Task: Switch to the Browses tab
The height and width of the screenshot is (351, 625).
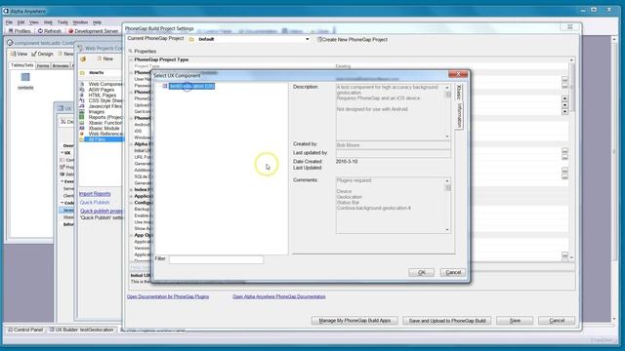Action: pyautogui.click(x=61, y=65)
